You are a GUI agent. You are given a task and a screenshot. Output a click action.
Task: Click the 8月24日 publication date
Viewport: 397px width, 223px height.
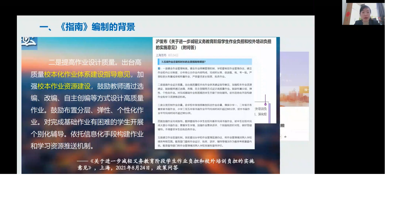[x=173, y=55]
